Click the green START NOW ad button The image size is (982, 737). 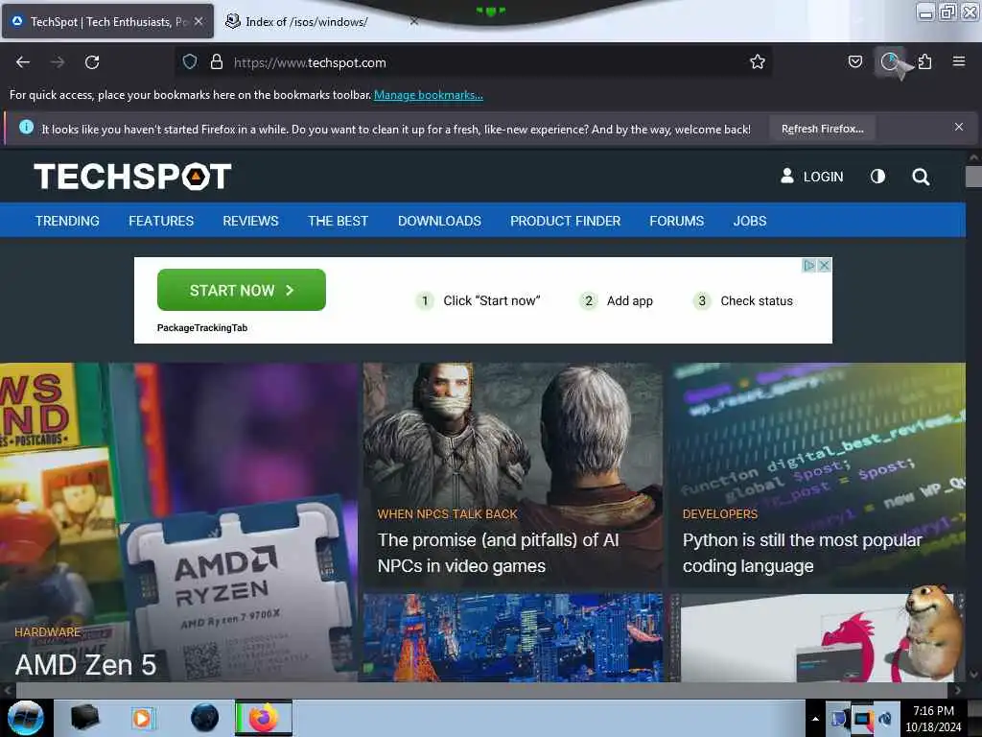pos(241,290)
